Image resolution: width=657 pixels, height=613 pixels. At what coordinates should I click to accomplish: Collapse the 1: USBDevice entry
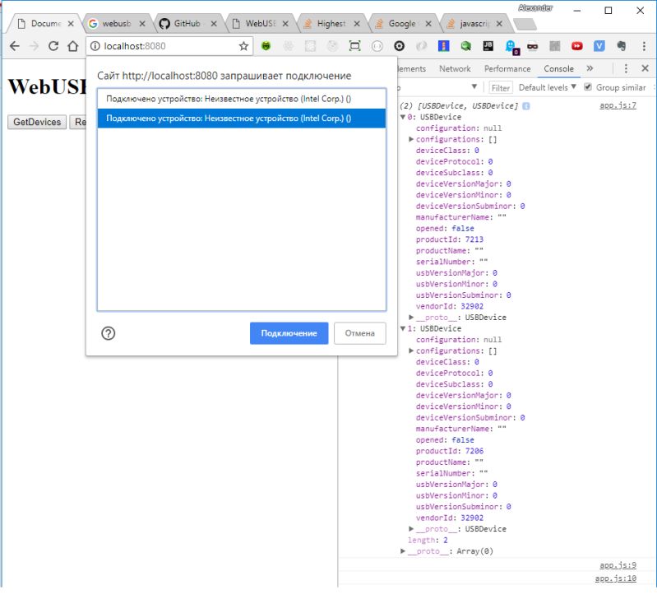(x=403, y=329)
